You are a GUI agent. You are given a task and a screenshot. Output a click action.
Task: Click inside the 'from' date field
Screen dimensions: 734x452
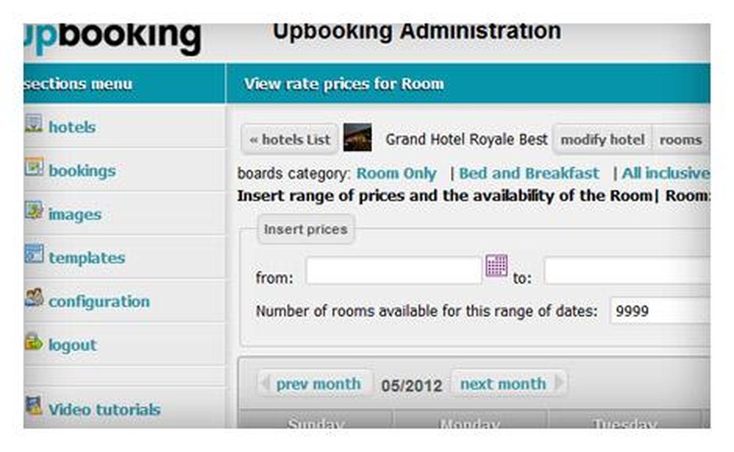click(x=396, y=271)
